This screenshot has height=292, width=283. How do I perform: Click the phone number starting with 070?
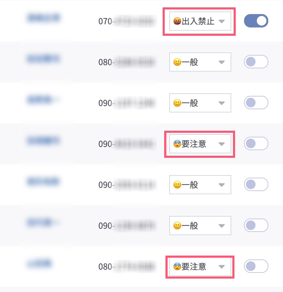tap(127, 21)
